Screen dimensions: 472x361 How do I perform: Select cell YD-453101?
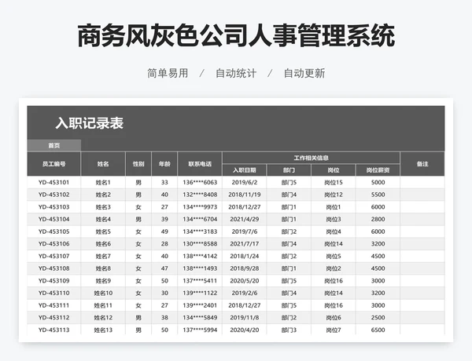(x=53, y=182)
